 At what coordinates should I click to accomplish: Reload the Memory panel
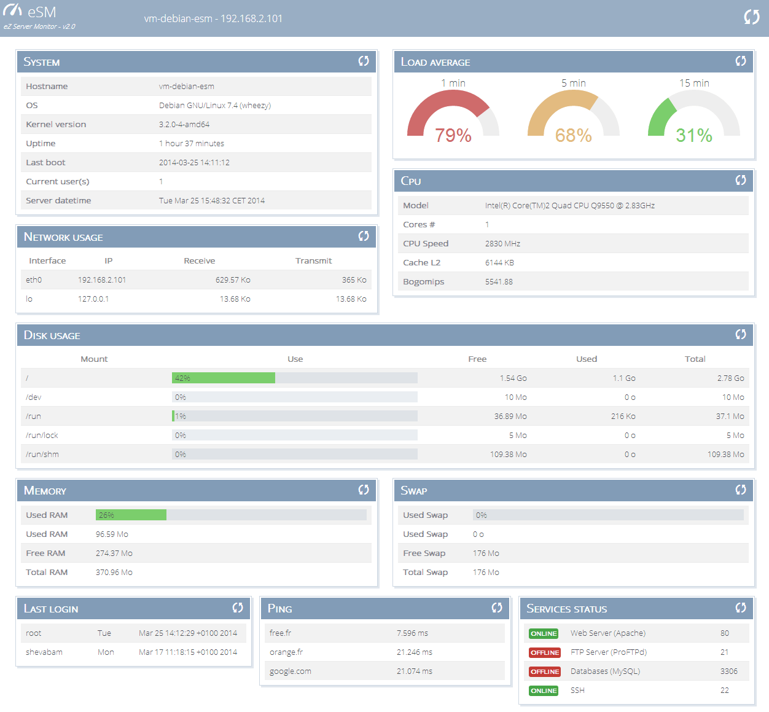tap(364, 490)
